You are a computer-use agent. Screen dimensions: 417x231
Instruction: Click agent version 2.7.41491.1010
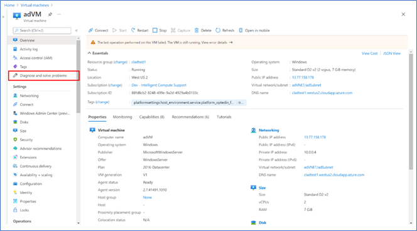[x=154, y=190]
